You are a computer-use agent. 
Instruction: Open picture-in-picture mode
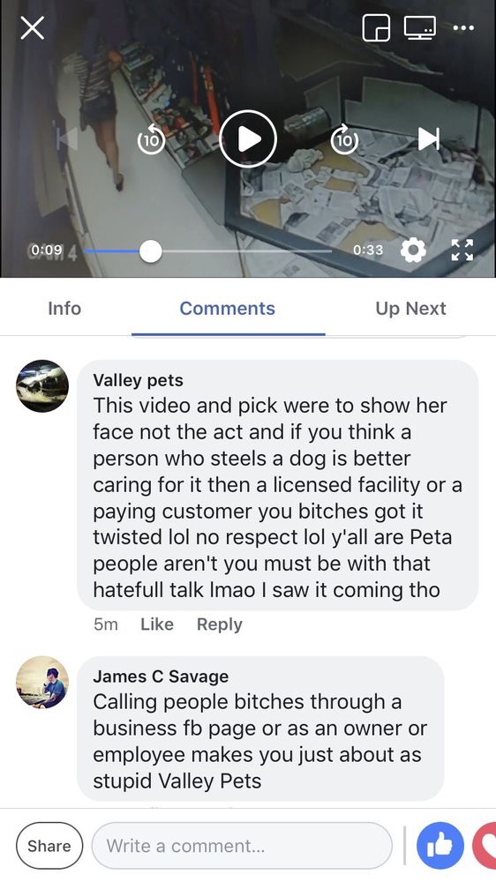tap(376, 27)
